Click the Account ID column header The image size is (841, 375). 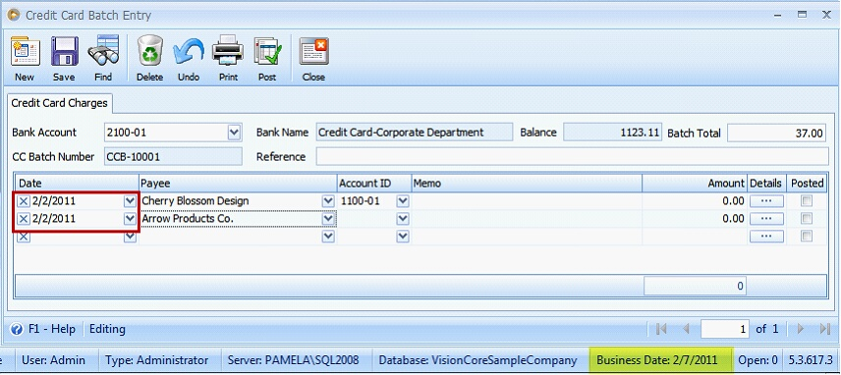point(374,184)
